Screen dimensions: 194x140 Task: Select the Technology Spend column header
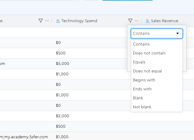click(79, 21)
